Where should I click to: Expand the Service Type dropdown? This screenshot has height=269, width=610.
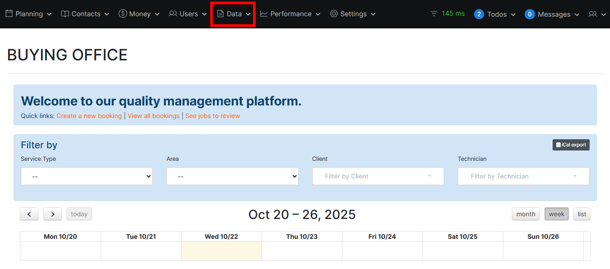[x=87, y=176]
